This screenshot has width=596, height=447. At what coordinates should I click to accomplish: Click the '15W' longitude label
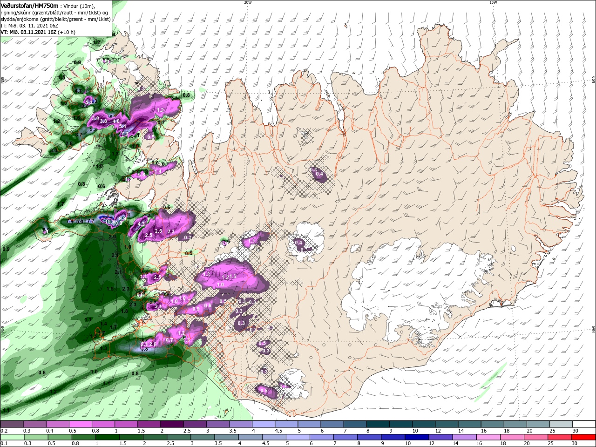click(x=493, y=2)
